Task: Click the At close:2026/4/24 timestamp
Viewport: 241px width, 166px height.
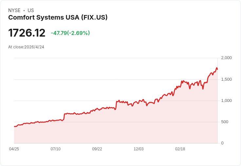Action: point(26,47)
